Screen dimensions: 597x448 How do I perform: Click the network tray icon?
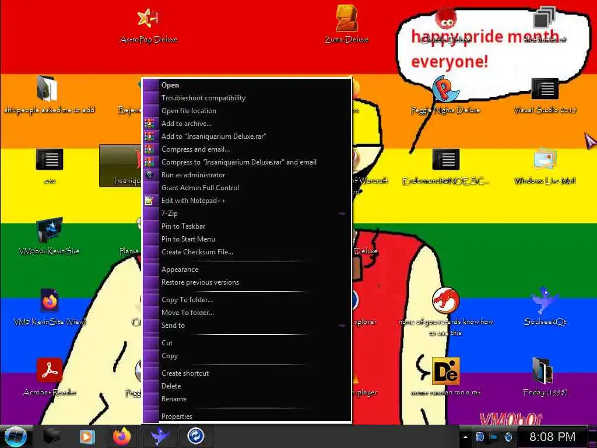tap(479, 437)
